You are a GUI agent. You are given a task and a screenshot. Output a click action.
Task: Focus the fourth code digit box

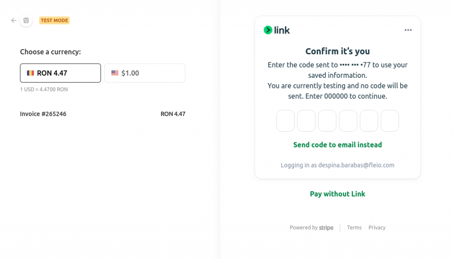click(348, 121)
